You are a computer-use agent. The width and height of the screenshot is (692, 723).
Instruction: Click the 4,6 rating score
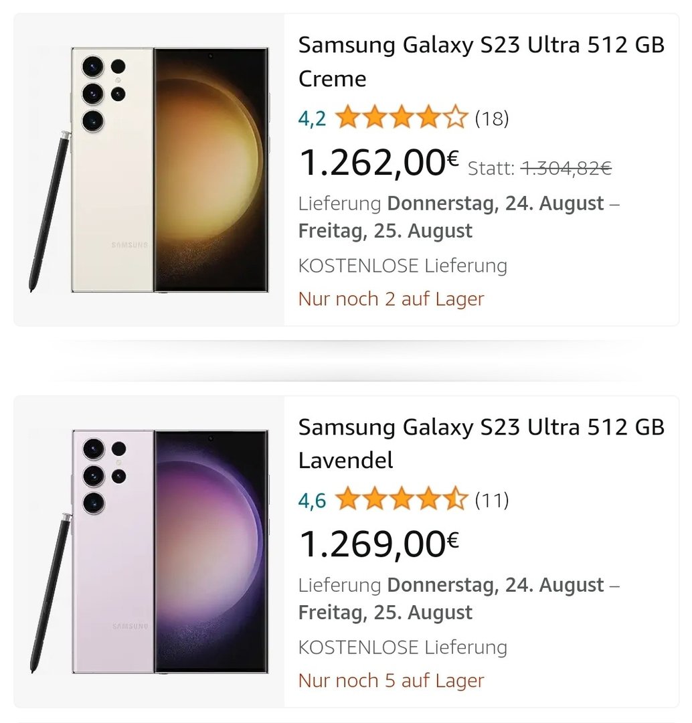(x=312, y=501)
